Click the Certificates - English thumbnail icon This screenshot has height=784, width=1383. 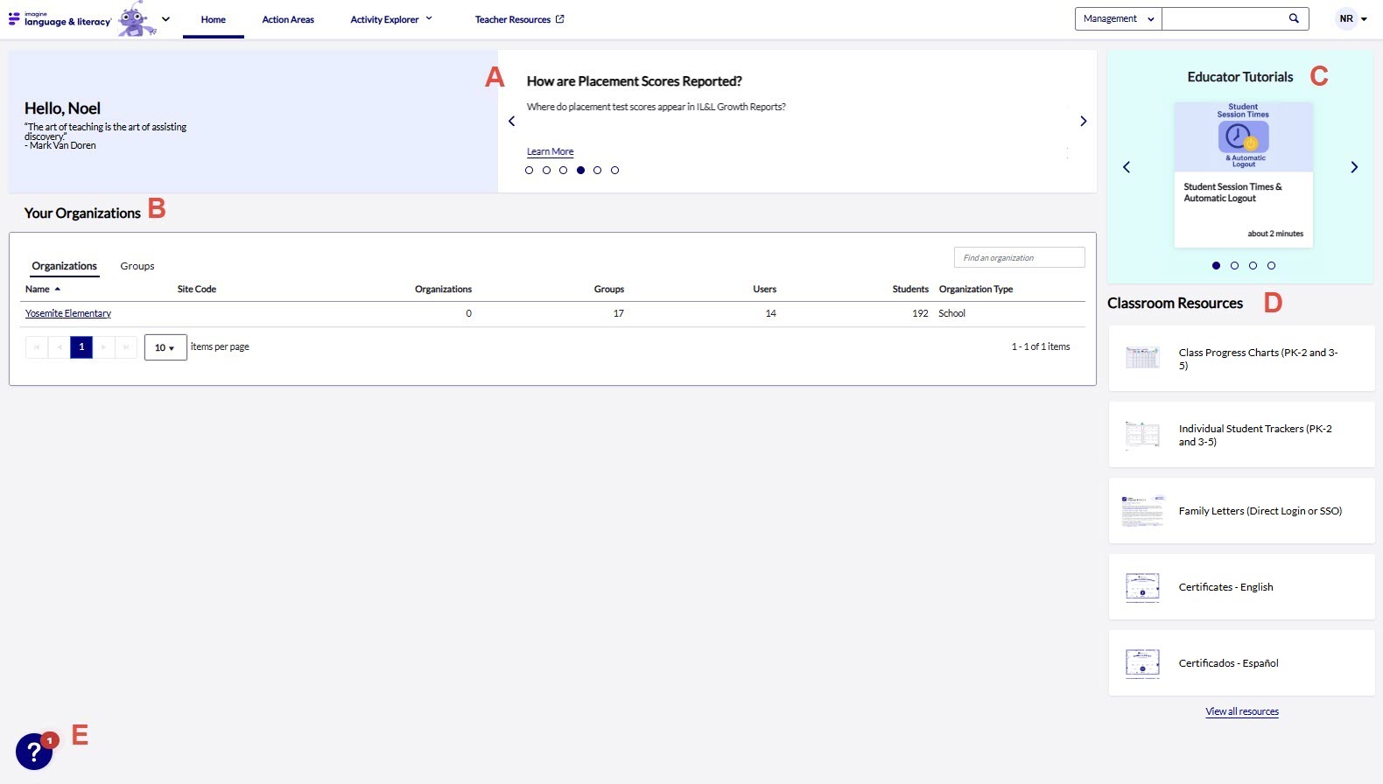pyautogui.click(x=1142, y=587)
